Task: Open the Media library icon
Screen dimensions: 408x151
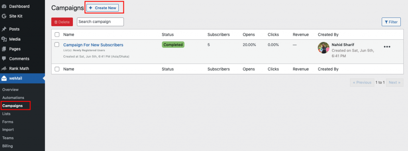Action: pos(4,39)
